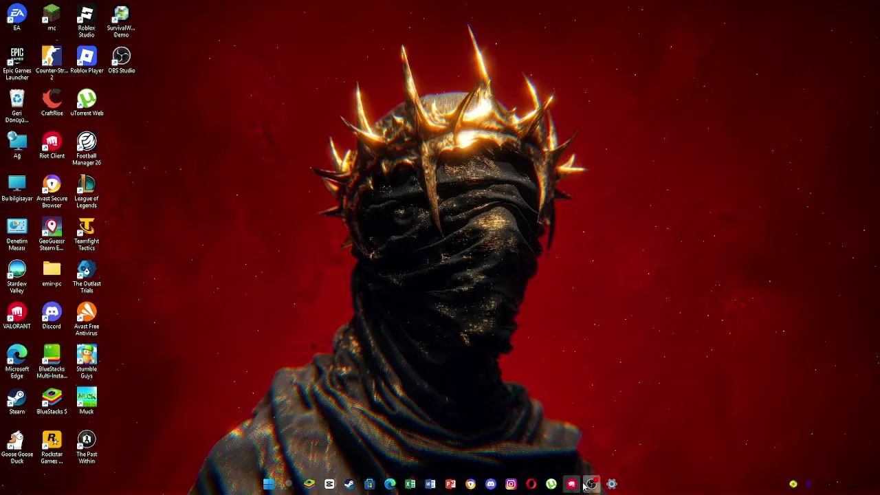The height and width of the screenshot is (495, 880).
Task: Click the green system tray icon
Action: (793, 485)
